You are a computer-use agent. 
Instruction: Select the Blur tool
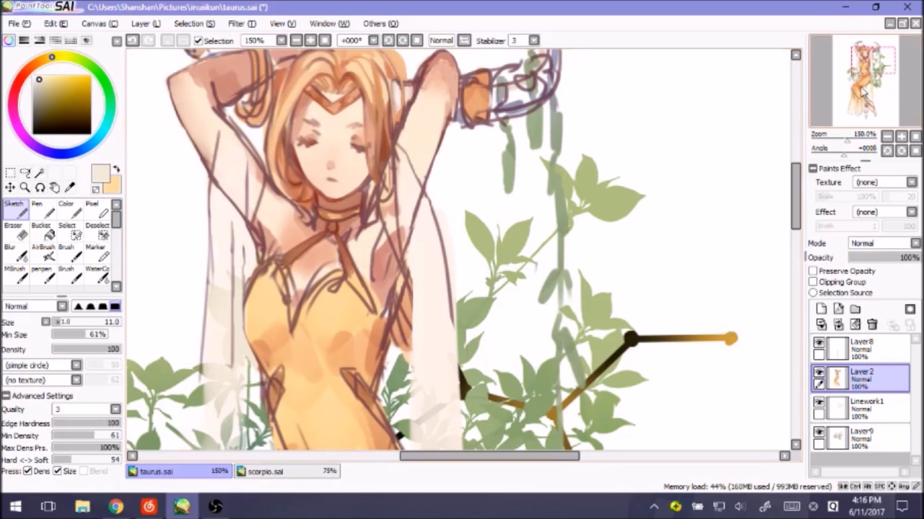click(x=16, y=252)
